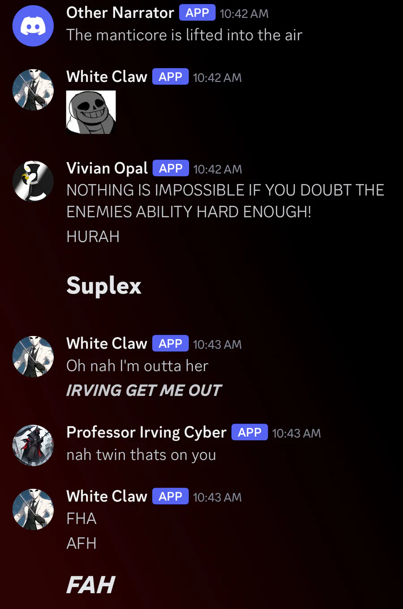Click White Claw's avatar beside skull image
The height and width of the screenshot is (609, 403).
click(x=33, y=89)
